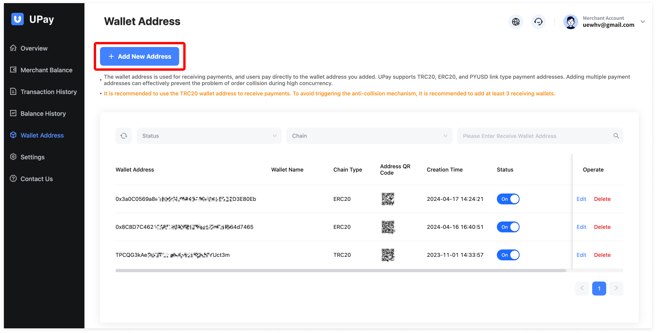656x333 pixels.
Task: Click the horizontal table scrollbar
Action: click(x=340, y=270)
